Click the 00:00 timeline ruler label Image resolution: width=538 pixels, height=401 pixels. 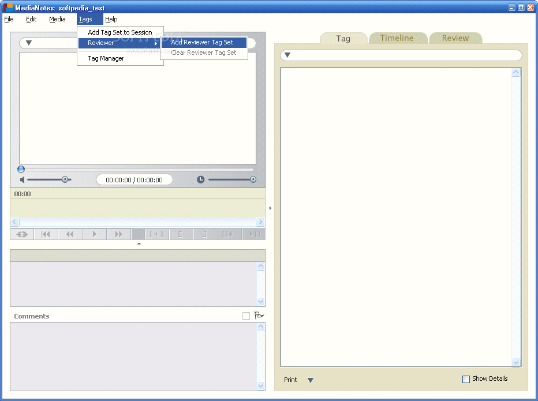[x=23, y=194]
